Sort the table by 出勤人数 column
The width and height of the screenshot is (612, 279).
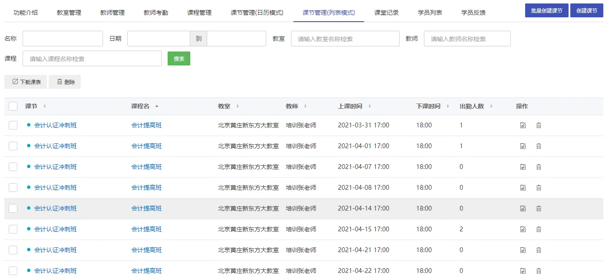491,106
